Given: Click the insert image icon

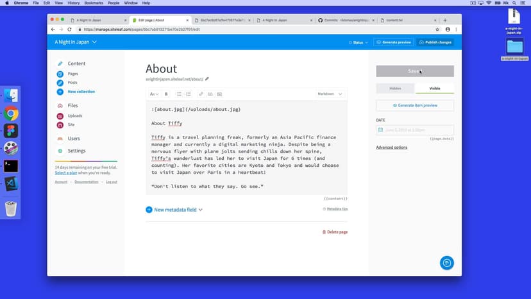Looking at the screenshot, I should pyautogui.click(x=219, y=94).
